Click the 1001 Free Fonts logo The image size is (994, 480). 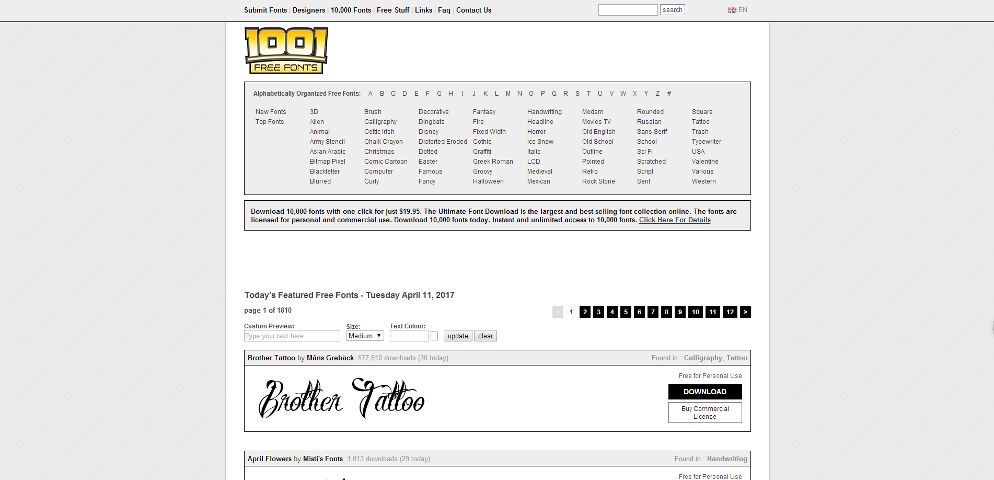pos(286,51)
